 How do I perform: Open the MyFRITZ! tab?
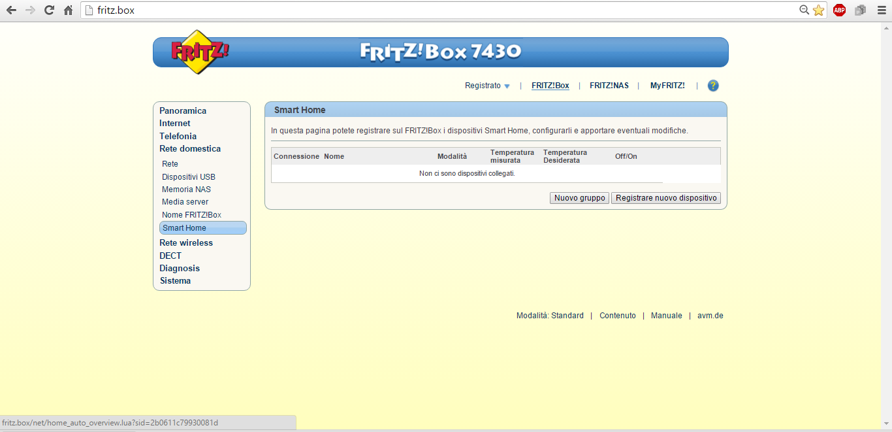[x=667, y=86]
